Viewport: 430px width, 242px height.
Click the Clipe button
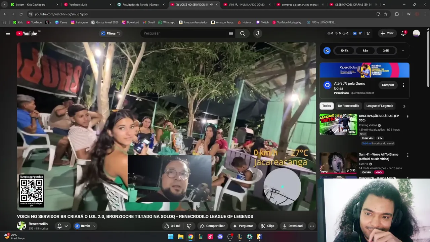(268, 226)
